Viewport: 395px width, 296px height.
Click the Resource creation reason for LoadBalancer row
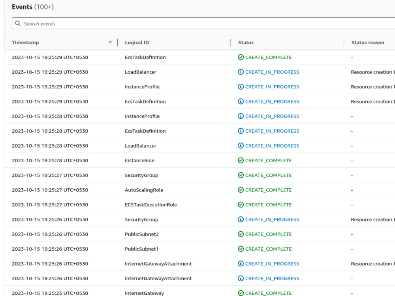click(373, 72)
